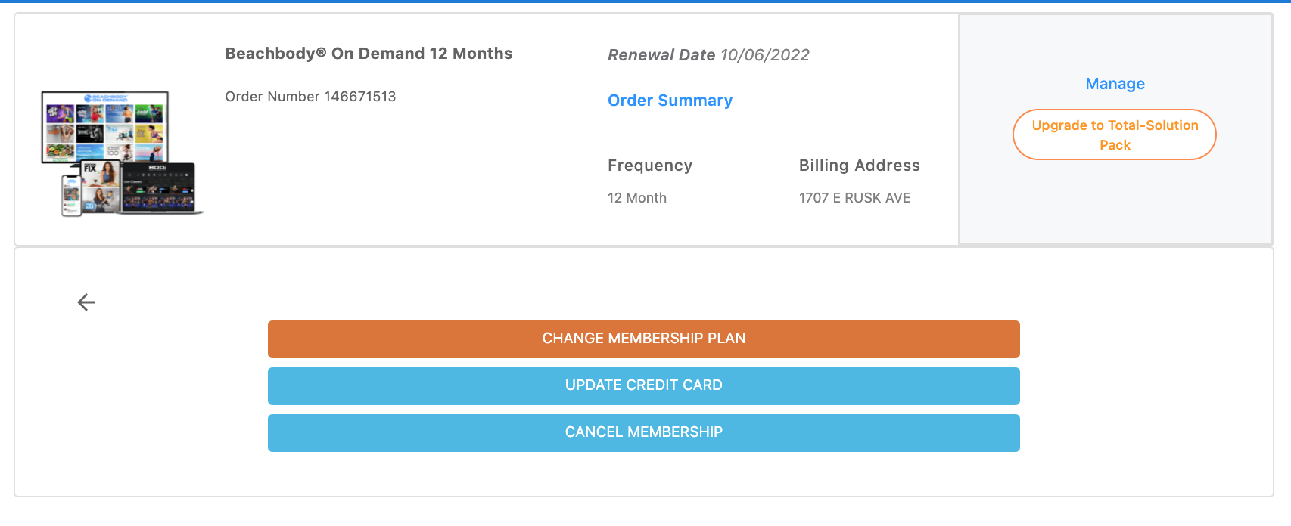Click the Beachbody On Demand 12 Months title
This screenshot has width=1291, height=526.
click(x=369, y=53)
